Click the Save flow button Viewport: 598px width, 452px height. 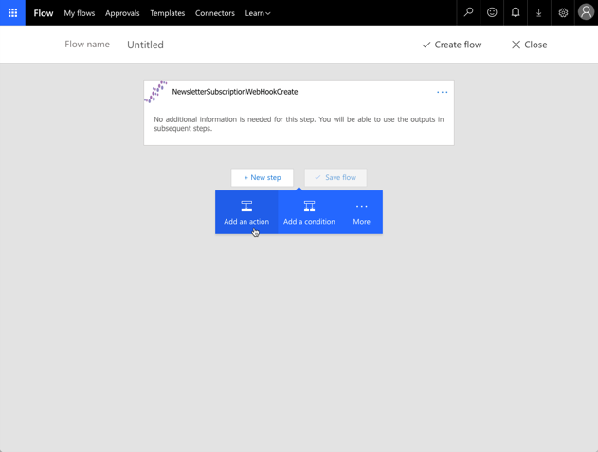point(335,177)
